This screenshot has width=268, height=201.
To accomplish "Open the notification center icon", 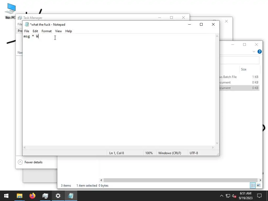I will click(x=259, y=196).
